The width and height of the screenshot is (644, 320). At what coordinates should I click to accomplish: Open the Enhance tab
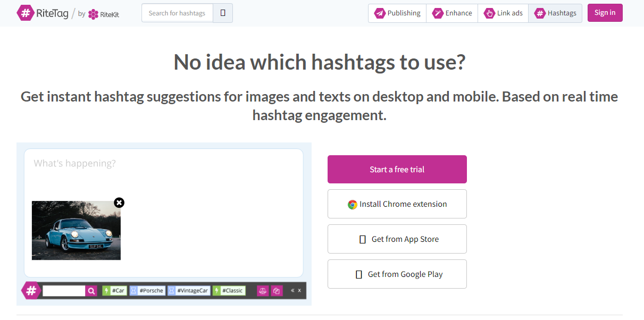pyautogui.click(x=452, y=13)
